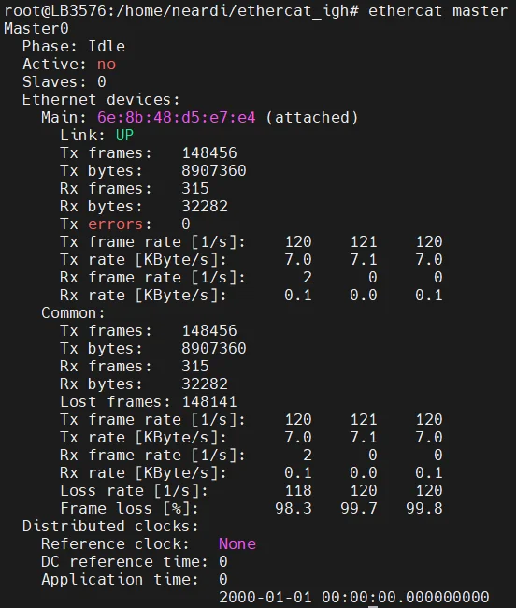Click the Lost frames value 148141
The width and height of the screenshot is (516, 608).
(209, 401)
